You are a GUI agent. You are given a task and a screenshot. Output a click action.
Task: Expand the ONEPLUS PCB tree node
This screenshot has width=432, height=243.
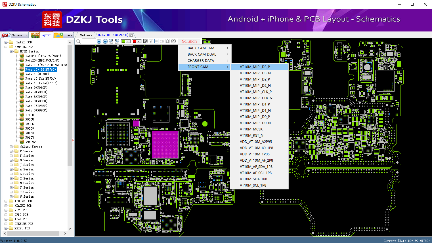coord(6,224)
